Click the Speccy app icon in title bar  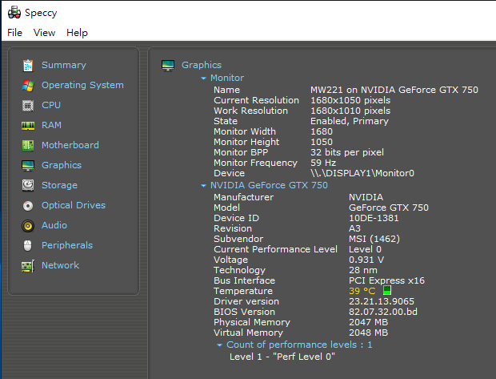[14, 13]
